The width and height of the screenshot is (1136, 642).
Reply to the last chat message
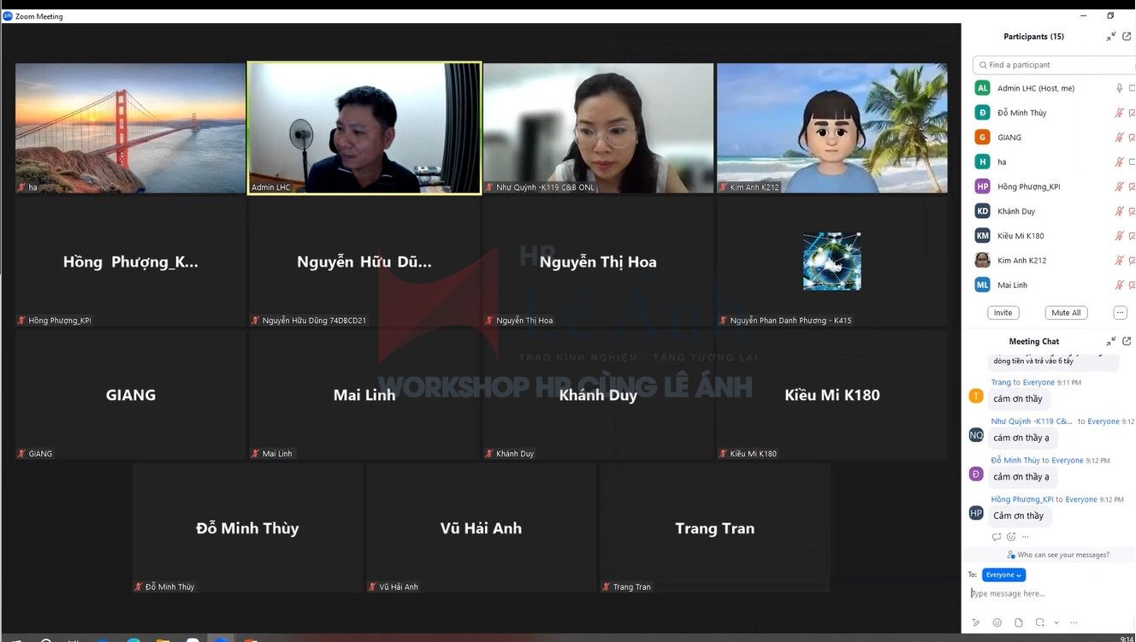[x=996, y=537]
